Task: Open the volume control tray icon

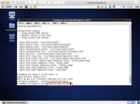Action: 106,7
